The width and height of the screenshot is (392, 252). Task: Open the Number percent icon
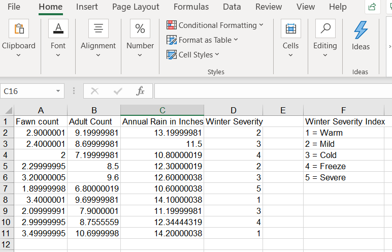140,28
